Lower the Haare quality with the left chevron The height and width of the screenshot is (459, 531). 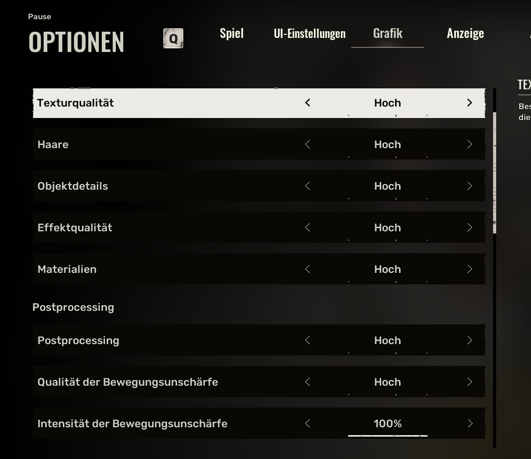coord(308,145)
